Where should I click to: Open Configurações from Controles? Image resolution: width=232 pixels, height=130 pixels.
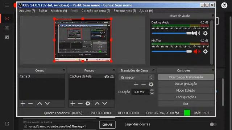click(186, 97)
